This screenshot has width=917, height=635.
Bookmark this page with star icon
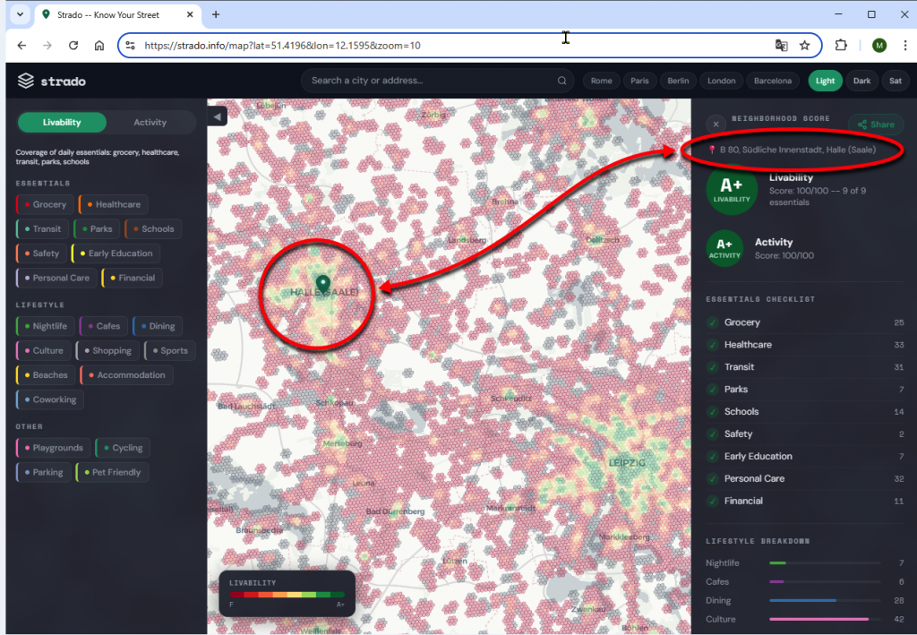805,46
